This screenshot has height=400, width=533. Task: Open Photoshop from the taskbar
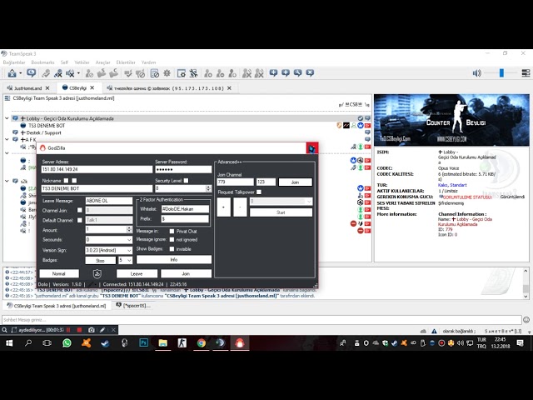[144, 342]
